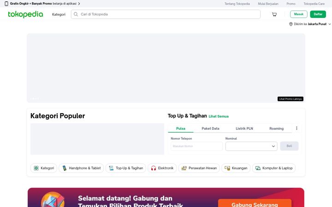Switch to the Listrik PLN tab
The width and height of the screenshot is (332, 207).
click(x=244, y=128)
